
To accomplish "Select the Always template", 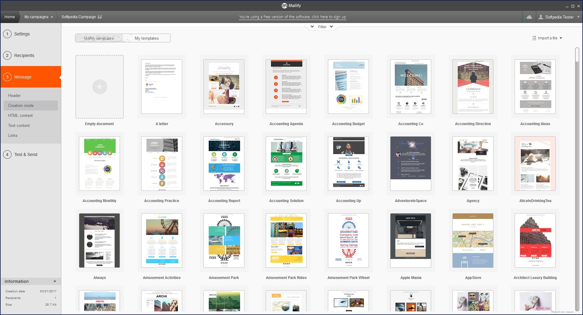I will tap(99, 240).
